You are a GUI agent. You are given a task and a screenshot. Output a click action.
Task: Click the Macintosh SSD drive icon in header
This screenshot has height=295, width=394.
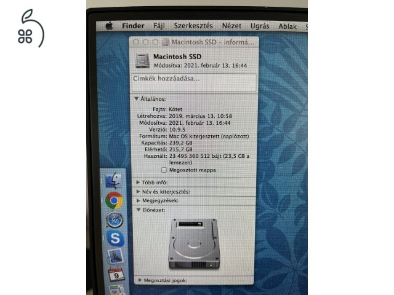point(142,60)
